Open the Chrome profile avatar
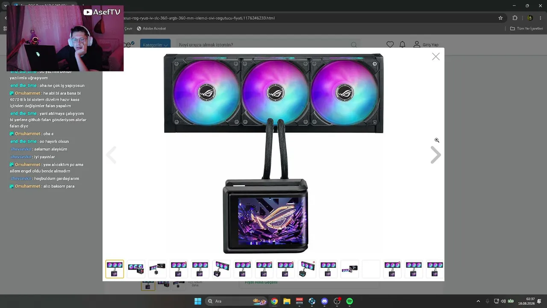Screen dimensions: 547x308 coord(530,18)
